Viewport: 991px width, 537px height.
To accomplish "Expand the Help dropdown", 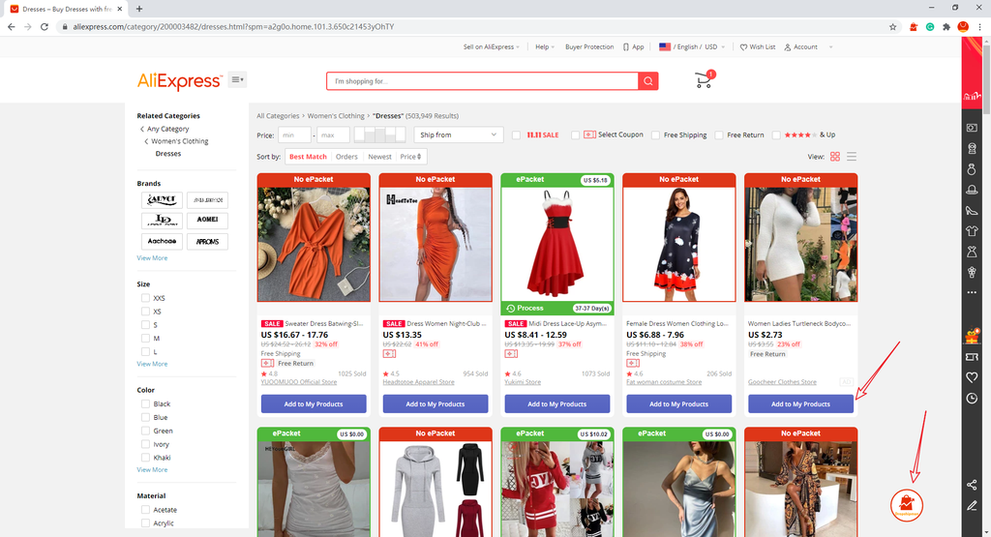I will (x=544, y=46).
